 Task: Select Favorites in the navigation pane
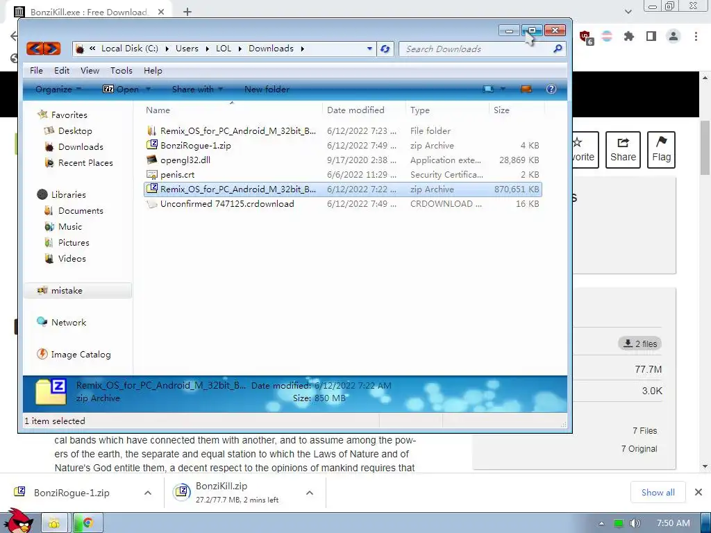[69, 115]
